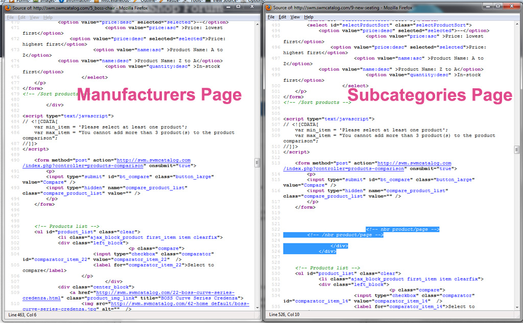Click the li class="ajax_block_product" tag on line 531
The width and height of the screenshot is (523, 323).
[x=401, y=279]
